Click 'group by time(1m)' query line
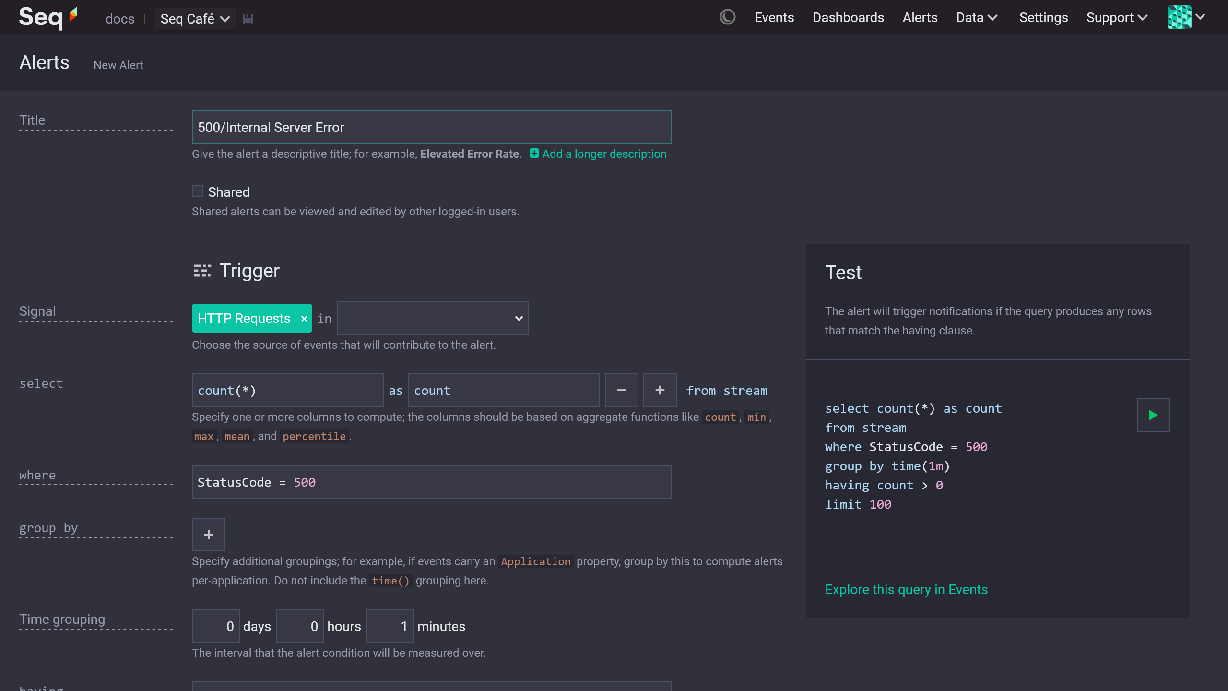 tap(887, 466)
